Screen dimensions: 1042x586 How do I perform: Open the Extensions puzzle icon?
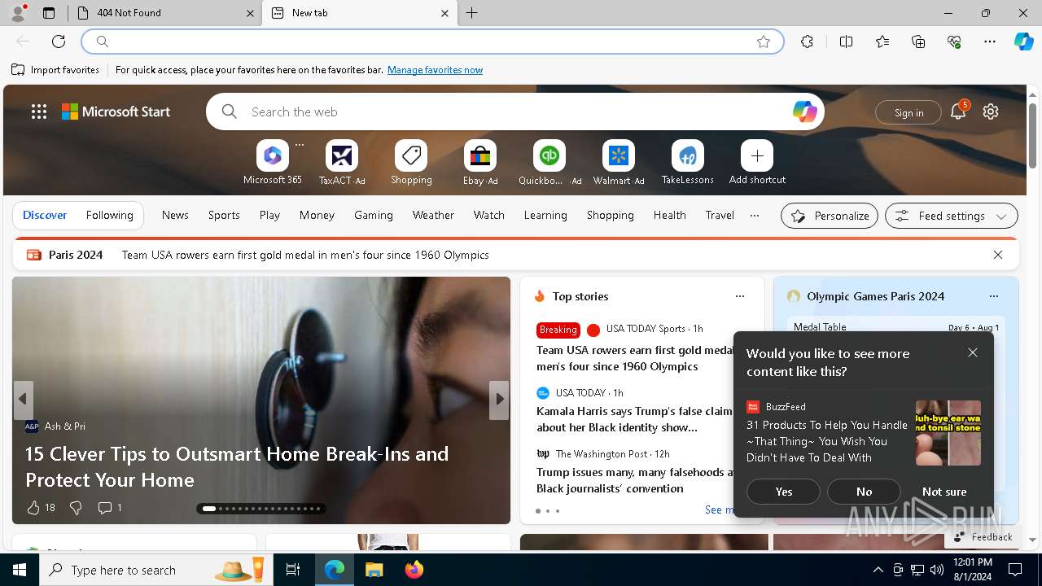click(807, 42)
